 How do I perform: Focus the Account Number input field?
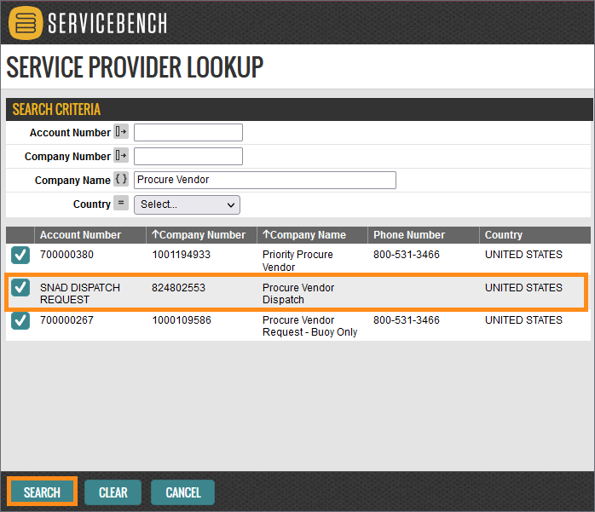[x=188, y=132]
